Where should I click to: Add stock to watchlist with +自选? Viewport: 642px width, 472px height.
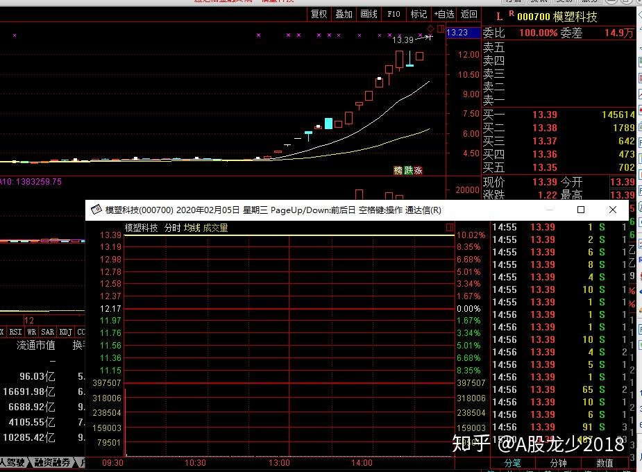pyautogui.click(x=444, y=15)
